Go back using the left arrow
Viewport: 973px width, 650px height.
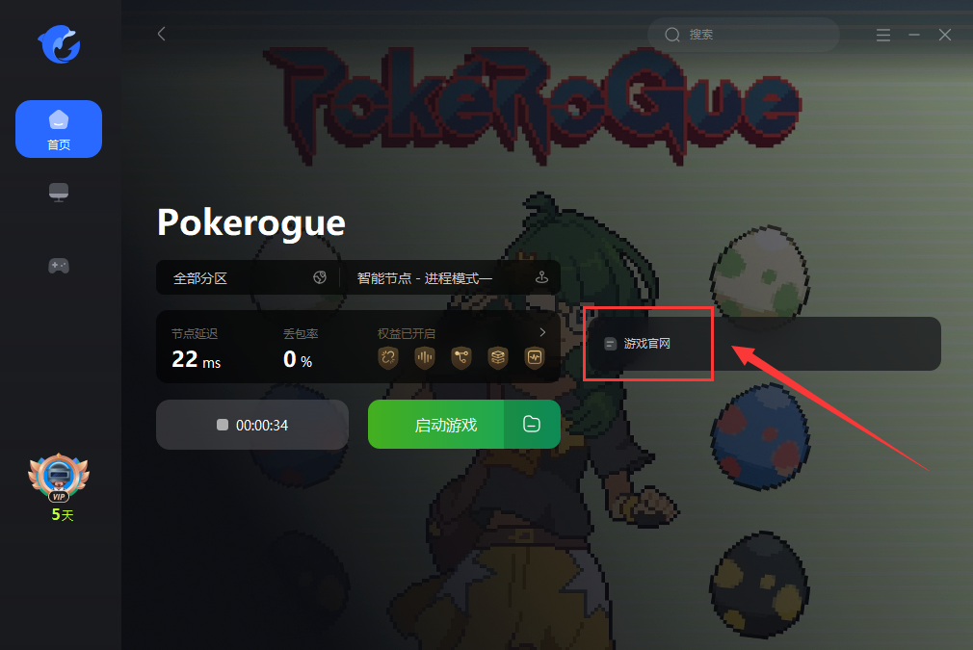pos(162,34)
